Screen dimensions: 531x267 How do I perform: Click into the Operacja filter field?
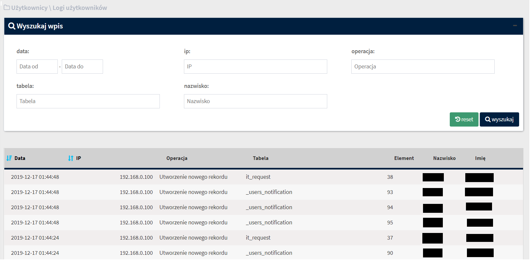pos(423,66)
